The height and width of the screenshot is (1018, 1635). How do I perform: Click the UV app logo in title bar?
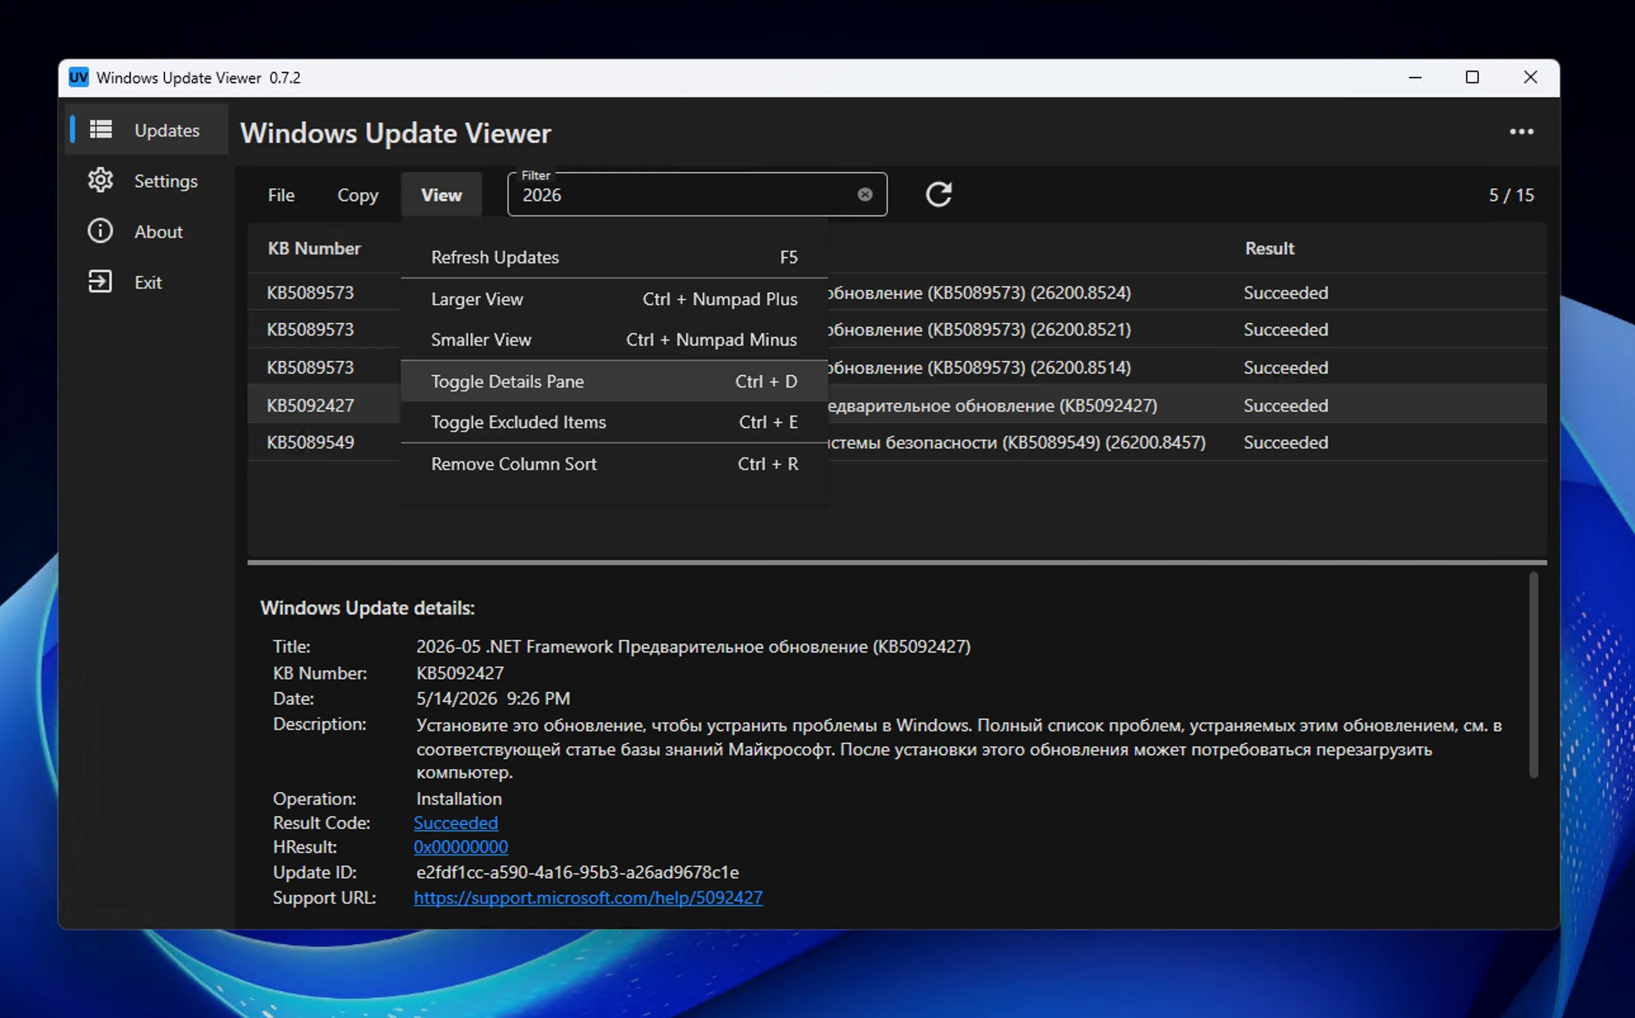click(x=79, y=77)
